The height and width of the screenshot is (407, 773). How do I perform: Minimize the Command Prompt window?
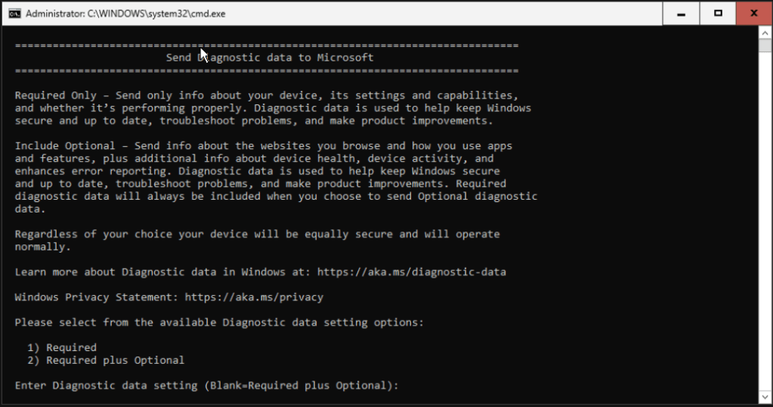[x=682, y=14]
